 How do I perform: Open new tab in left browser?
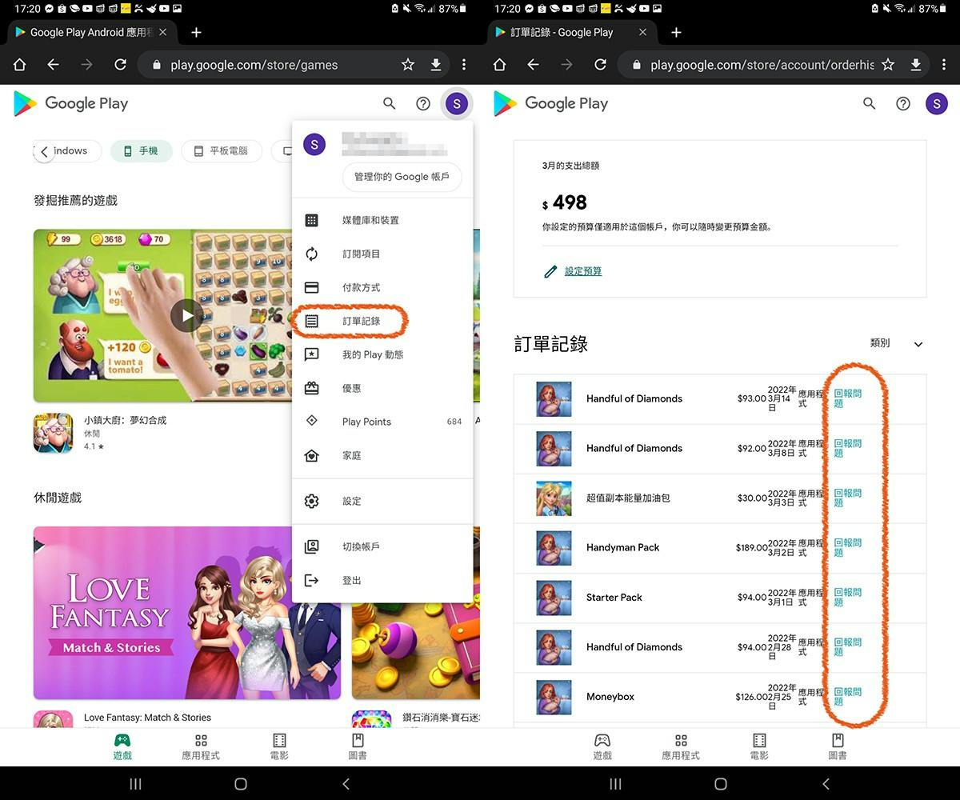[x=196, y=33]
